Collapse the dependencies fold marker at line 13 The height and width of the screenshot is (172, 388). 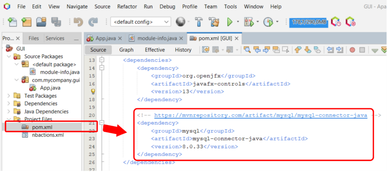coord(102,60)
